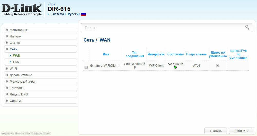
Task: Click the Состояние column header
Action: click(x=175, y=54)
